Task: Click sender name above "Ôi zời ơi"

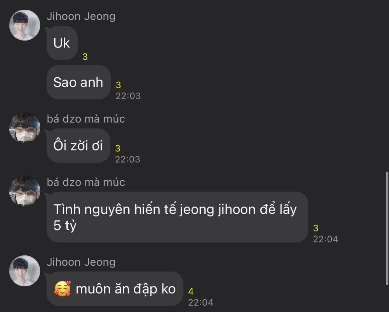Action: click(86, 119)
